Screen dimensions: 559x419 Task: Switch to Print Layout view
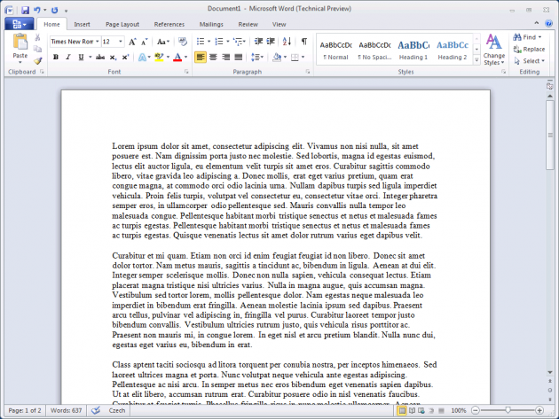click(x=402, y=410)
